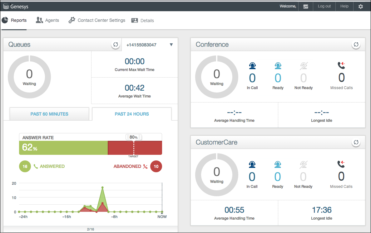Screen dimensions: 371x233
Task: Click Conference Ready agent icon
Action: 278,66
